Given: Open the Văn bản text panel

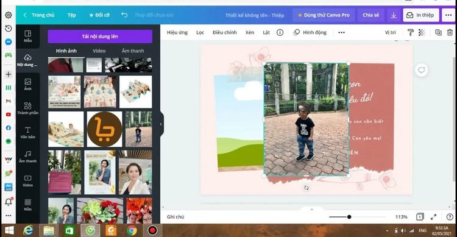Looking at the screenshot, I should click(27, 133).
